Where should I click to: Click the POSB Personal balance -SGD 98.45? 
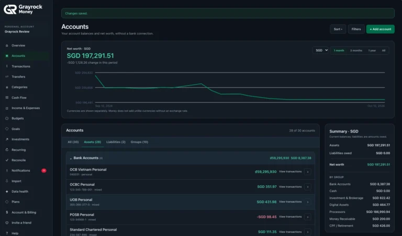pos(266,217)
